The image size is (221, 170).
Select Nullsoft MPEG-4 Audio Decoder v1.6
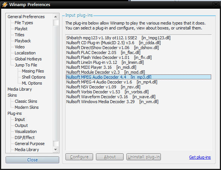coord(139,82)
